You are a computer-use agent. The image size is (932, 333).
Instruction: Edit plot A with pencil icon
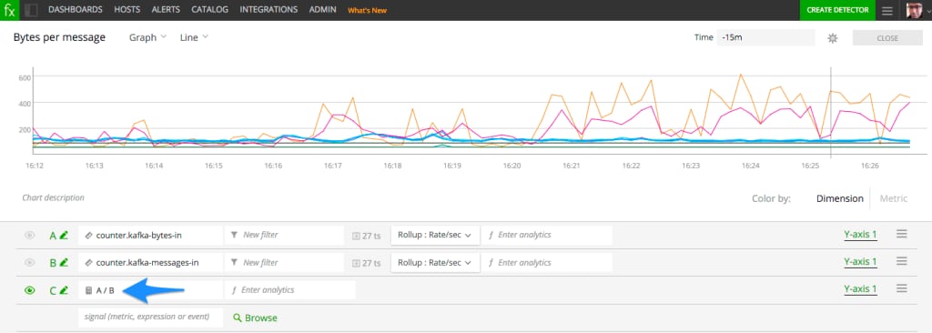65,235
